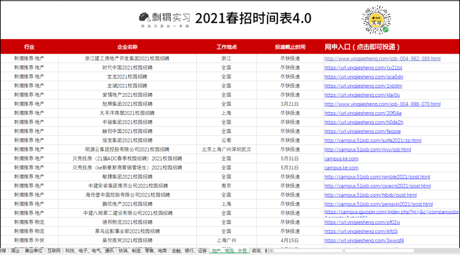This screenshot has height=255, width=460.
Task: Open the 俊发集团 junfa2021 51job link
Action: coord(373,140)
